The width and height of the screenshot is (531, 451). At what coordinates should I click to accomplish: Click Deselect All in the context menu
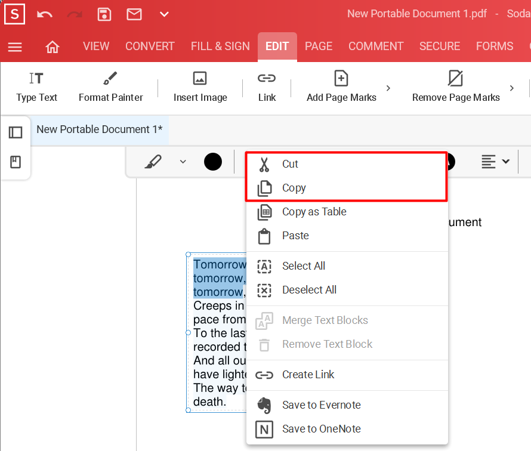[347, 290]
